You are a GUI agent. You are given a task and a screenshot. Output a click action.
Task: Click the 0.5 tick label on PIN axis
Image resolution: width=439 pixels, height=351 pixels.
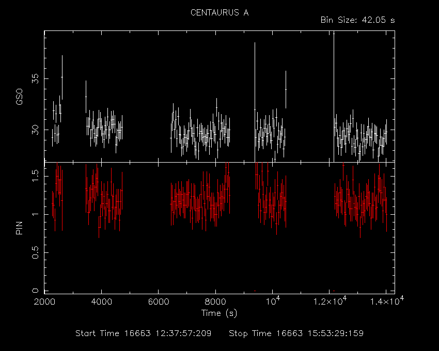[x=35, y=252]
